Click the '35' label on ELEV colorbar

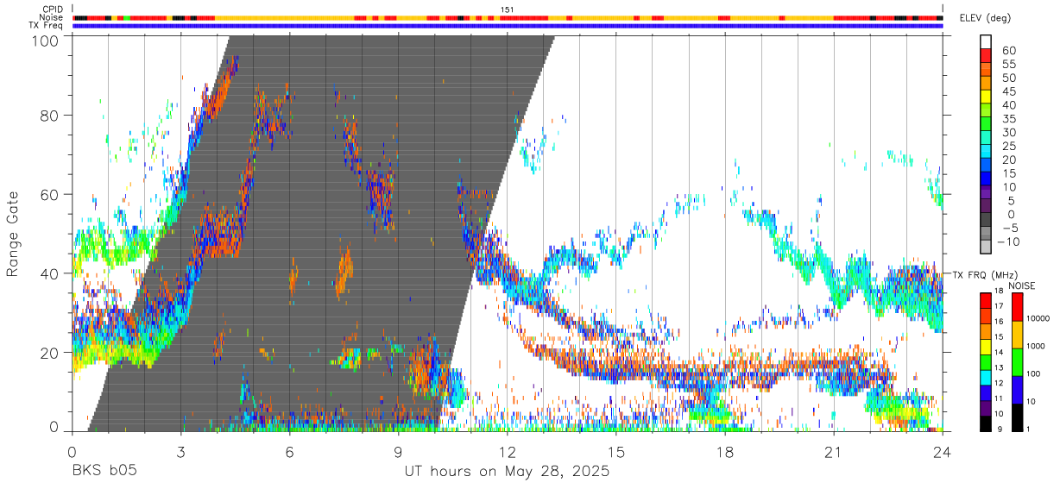click(1008, 118)
